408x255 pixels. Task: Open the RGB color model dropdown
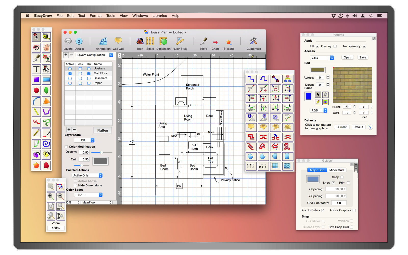tap(318, 110)
